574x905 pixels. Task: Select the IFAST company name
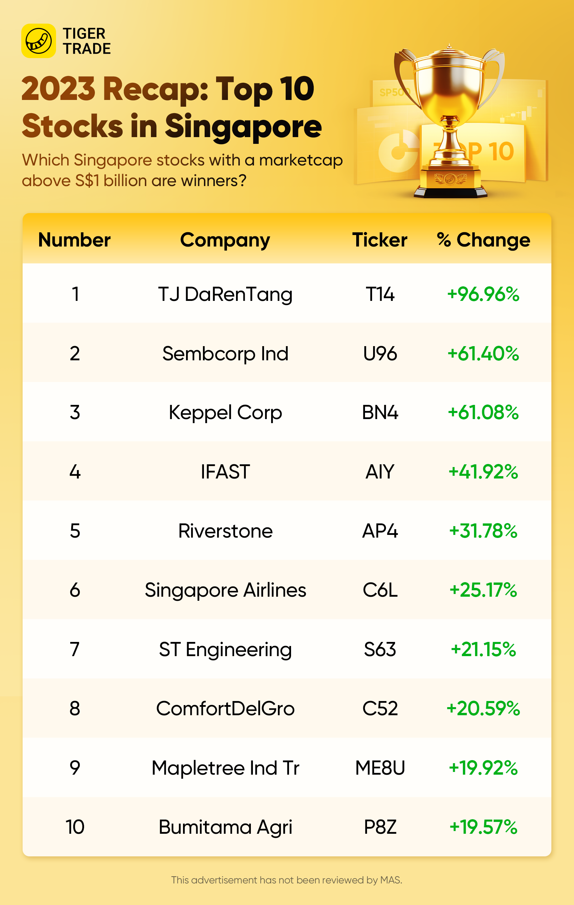[225, 472]
